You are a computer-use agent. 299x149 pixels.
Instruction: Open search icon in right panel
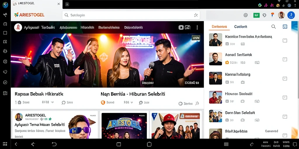(x=273, y=26)
